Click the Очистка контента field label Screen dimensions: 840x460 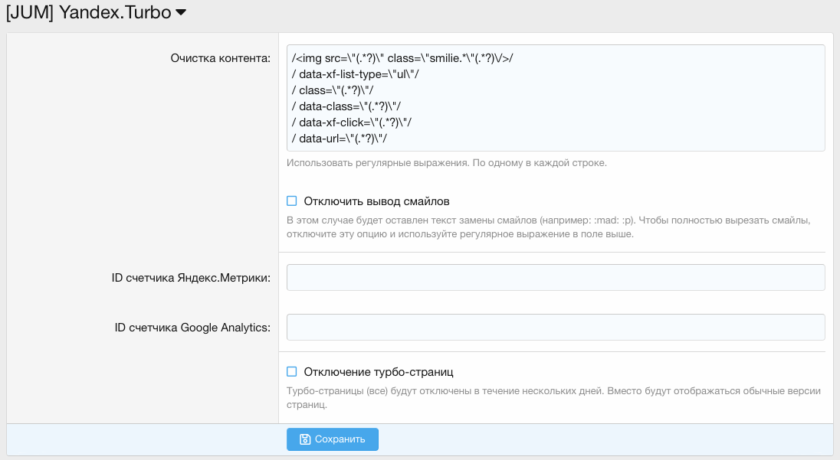[220, 58]
